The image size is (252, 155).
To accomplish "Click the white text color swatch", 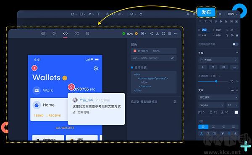I will coord(236,112).
